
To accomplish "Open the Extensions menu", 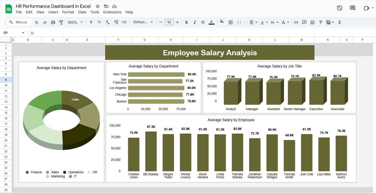I will [x=112, y=12].
